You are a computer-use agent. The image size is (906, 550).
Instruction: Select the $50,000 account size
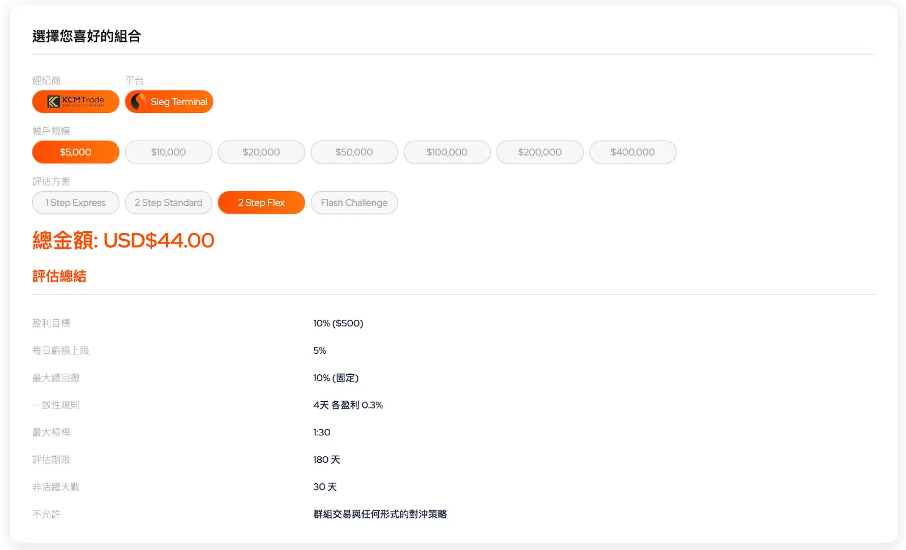354,152
